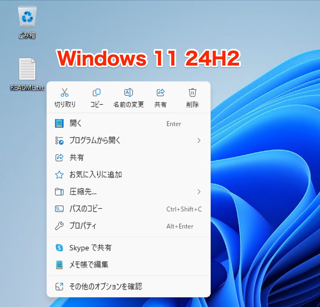Click the Share icon in the quick-action bar
This screenshot has width=320, height=307.
pyautogui.click(x=160, y=93)
